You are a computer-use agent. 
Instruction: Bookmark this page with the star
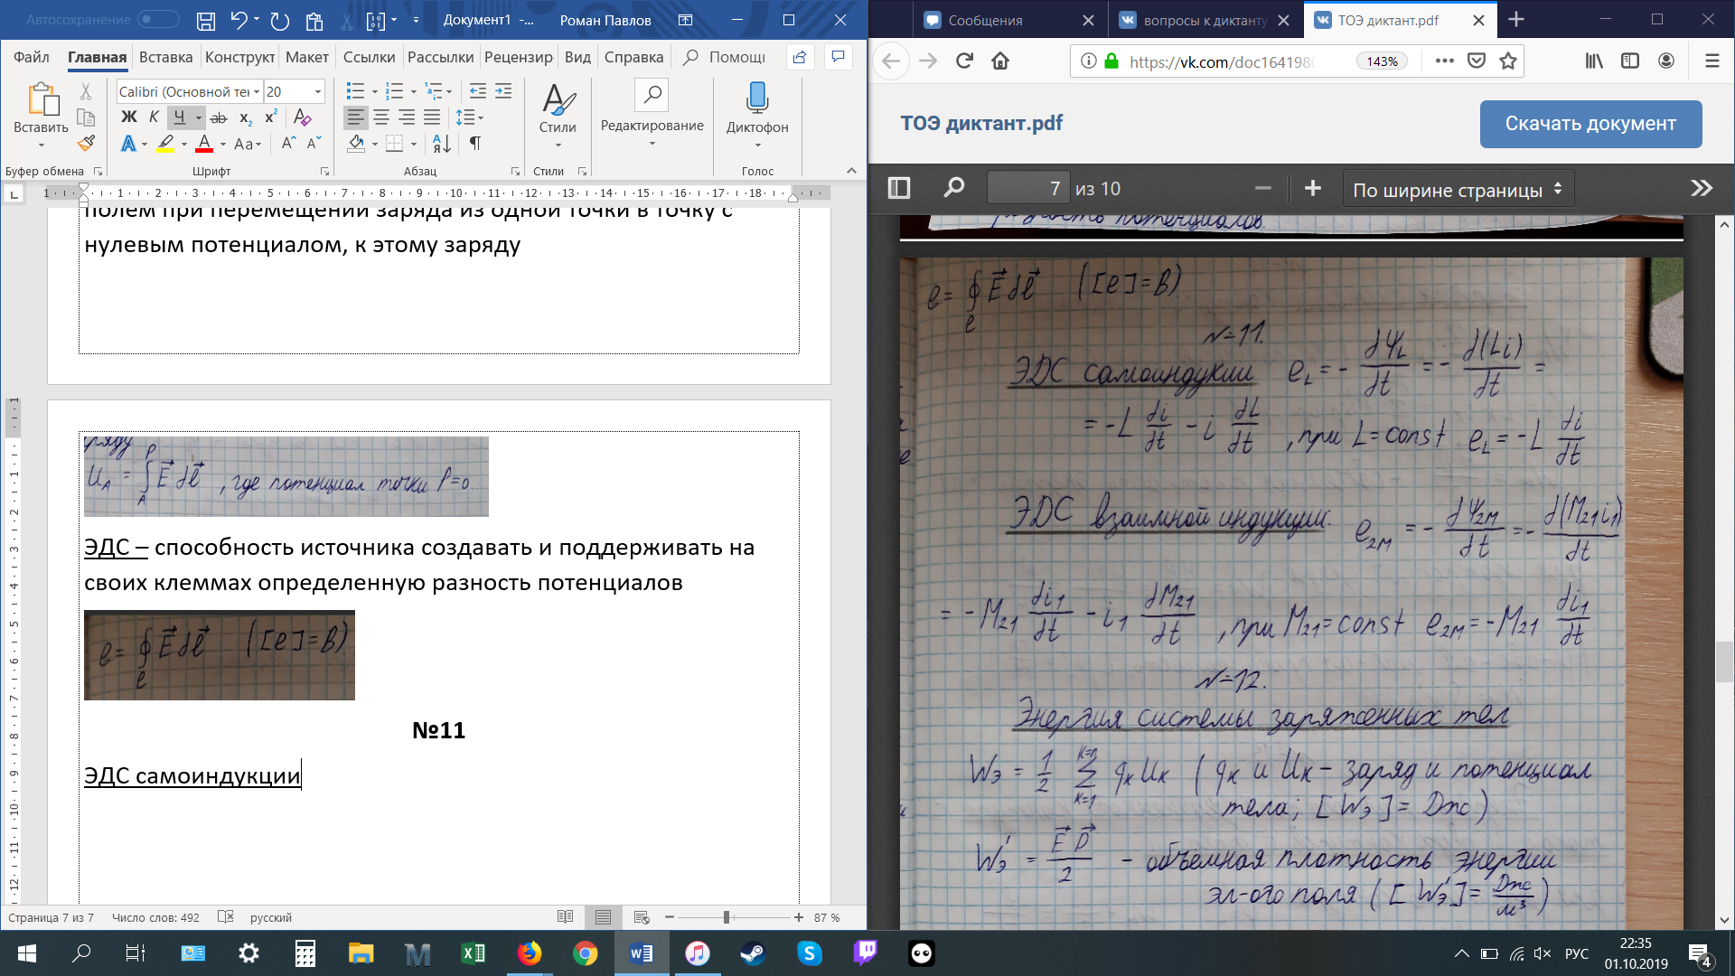point(1508,61)
